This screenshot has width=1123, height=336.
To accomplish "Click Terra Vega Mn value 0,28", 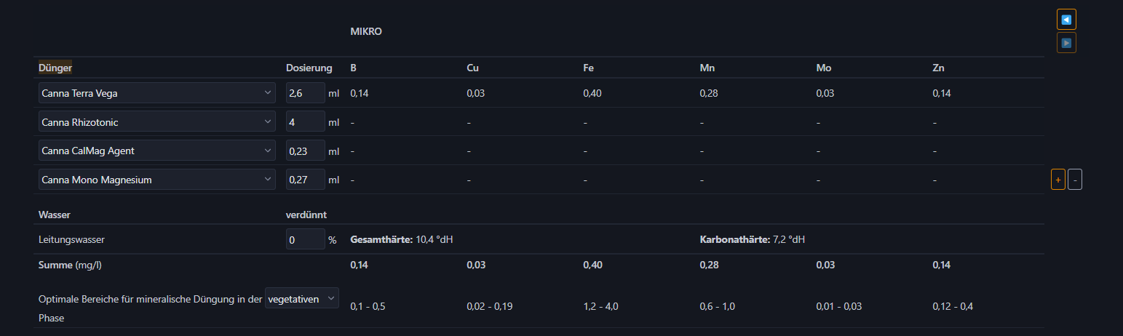I will pyautogui.click(x=709, y=93).
